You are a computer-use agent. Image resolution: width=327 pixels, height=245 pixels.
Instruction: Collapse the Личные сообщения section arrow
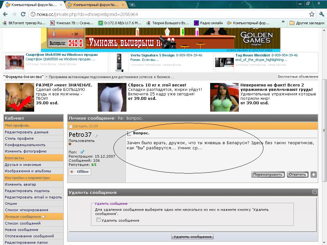click(43, 217)
